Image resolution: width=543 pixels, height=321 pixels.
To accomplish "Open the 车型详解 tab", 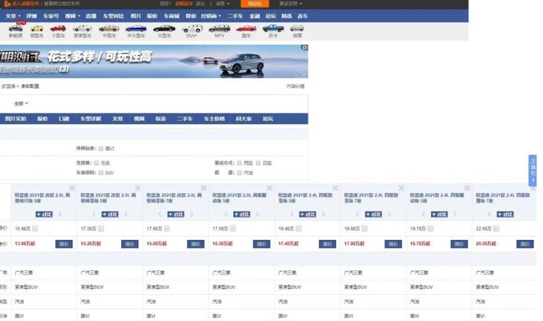I will [x=90, y=118].
